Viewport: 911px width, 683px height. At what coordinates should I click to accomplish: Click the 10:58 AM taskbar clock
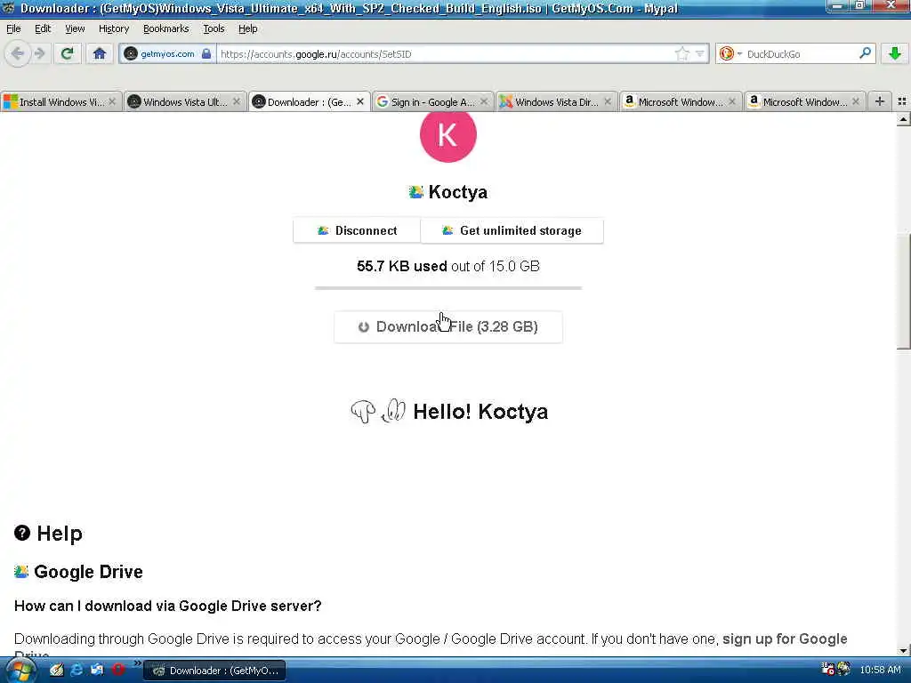pyautogui.click(x=880, y=671)
